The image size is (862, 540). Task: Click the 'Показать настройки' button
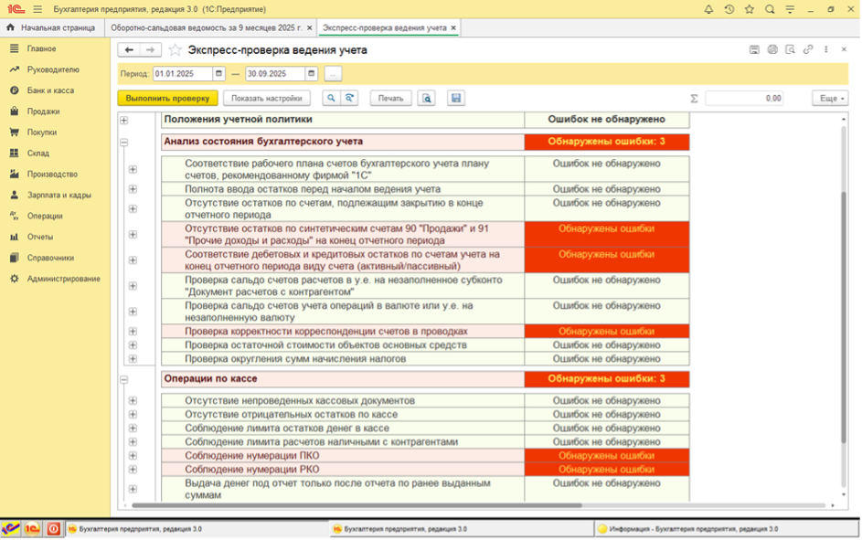268,98
